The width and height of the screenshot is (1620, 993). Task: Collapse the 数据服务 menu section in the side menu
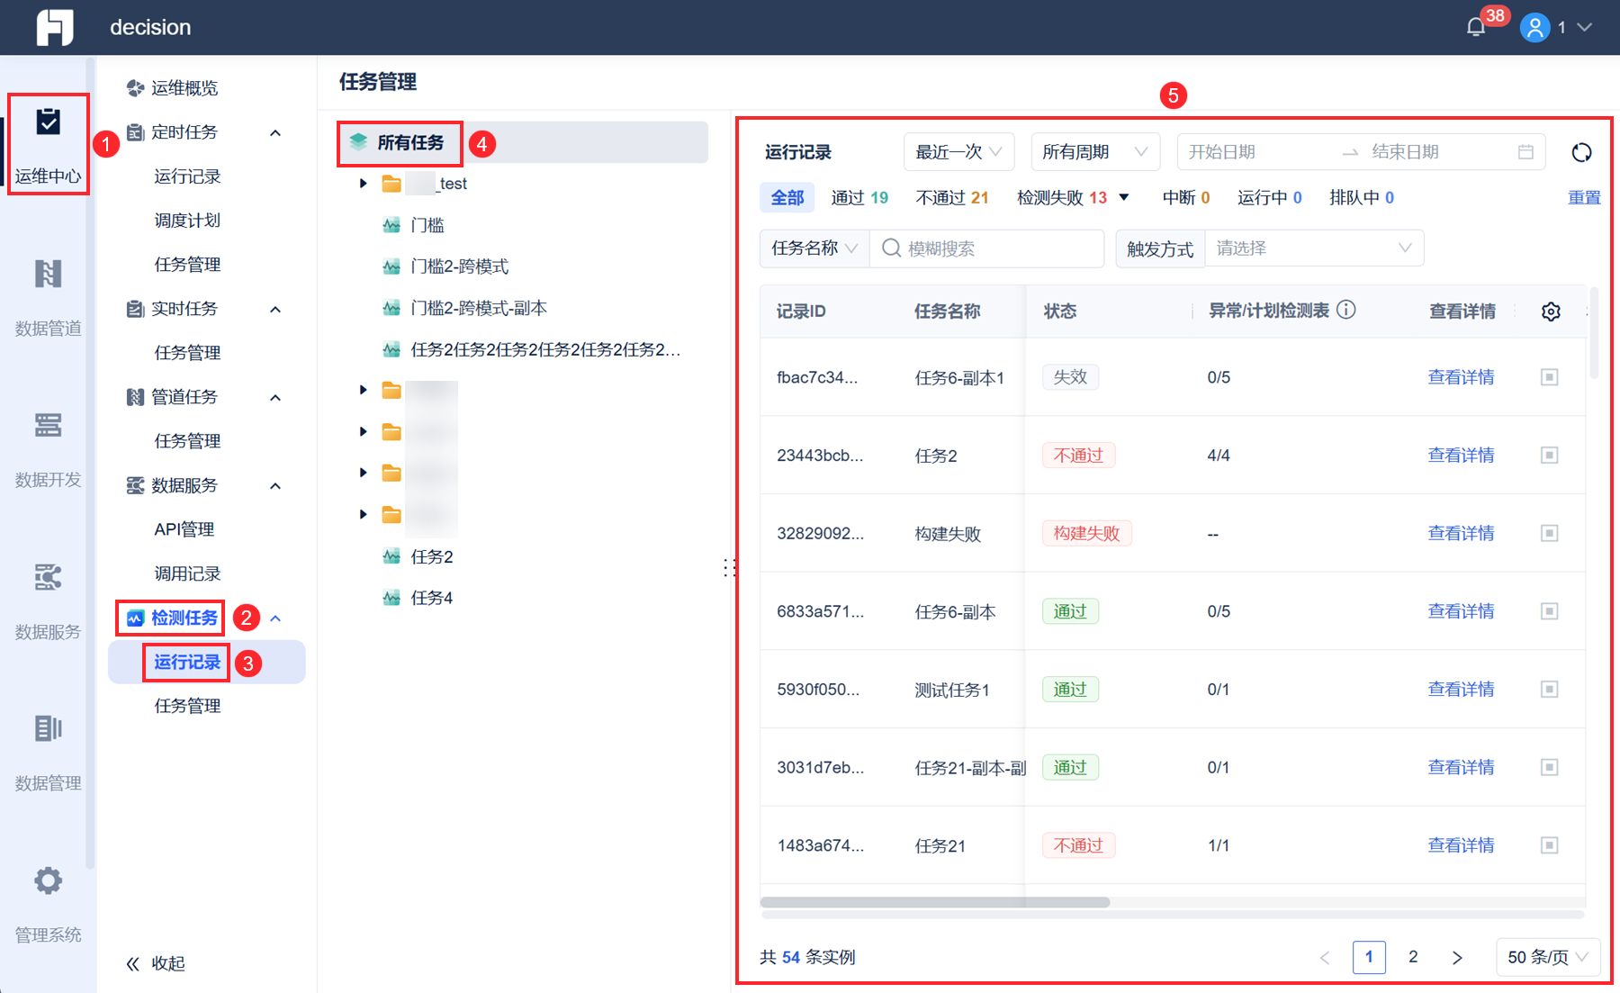click(x=275, y=486)
